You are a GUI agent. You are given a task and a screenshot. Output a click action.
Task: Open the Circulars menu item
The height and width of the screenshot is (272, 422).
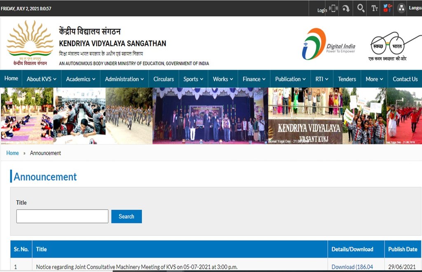[164, 79]
